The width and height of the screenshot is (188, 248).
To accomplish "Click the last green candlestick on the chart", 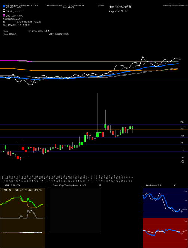I will [x=133, y=127].
